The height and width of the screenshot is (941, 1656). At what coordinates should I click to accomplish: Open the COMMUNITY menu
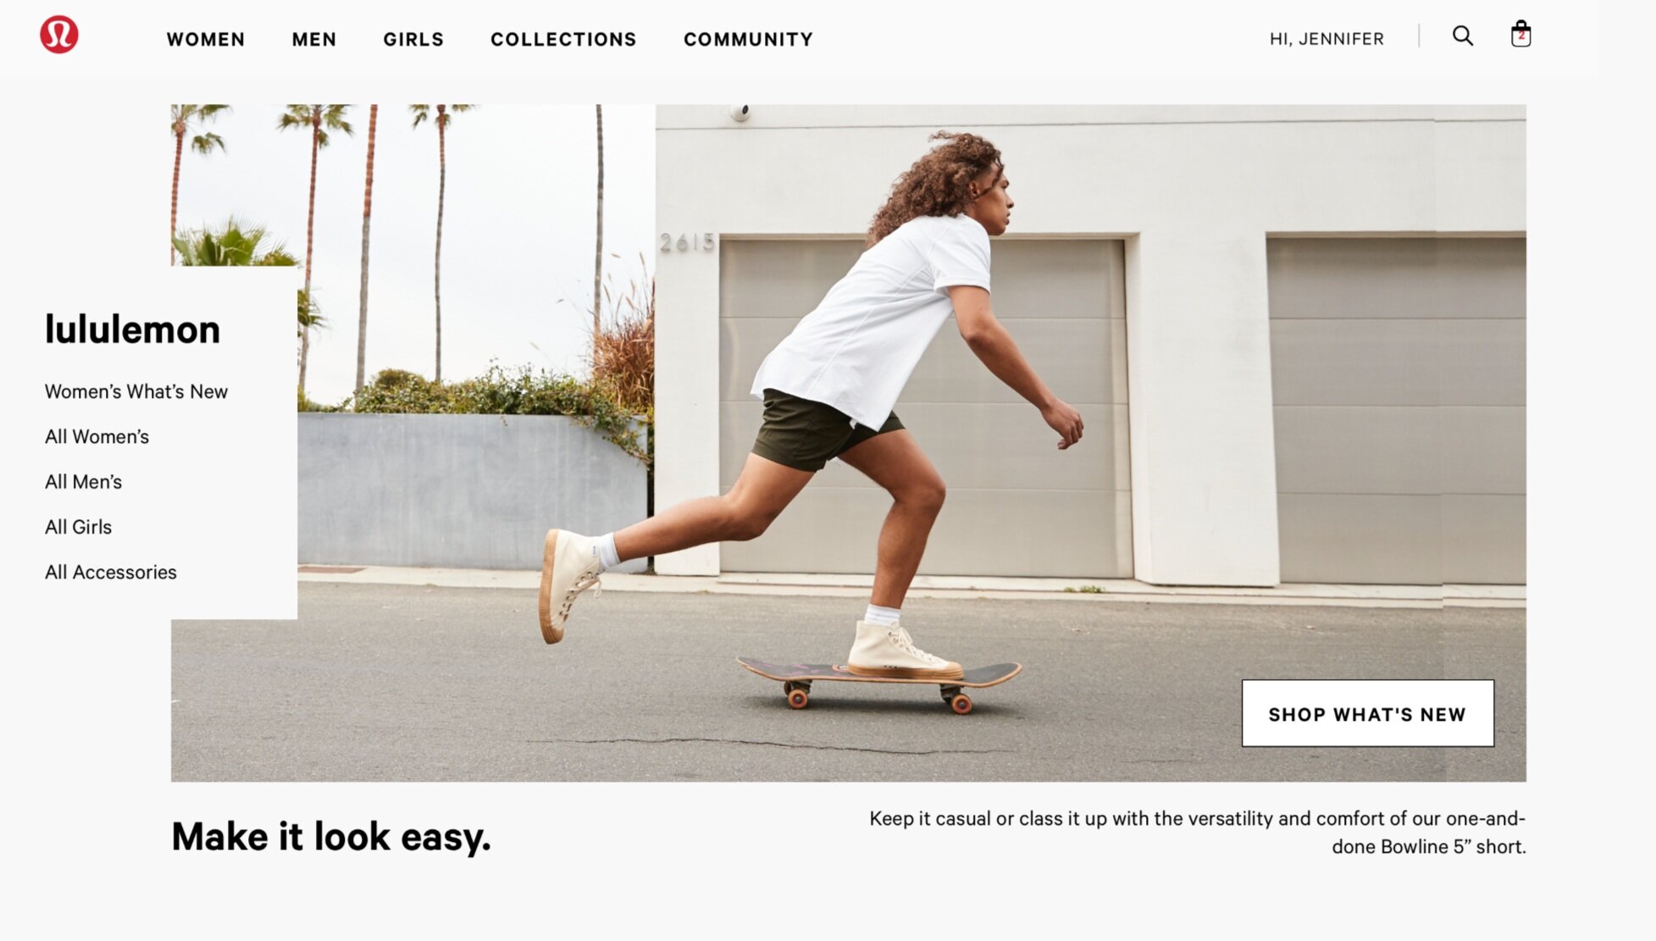pyautogui.click(x=749, y=39)
